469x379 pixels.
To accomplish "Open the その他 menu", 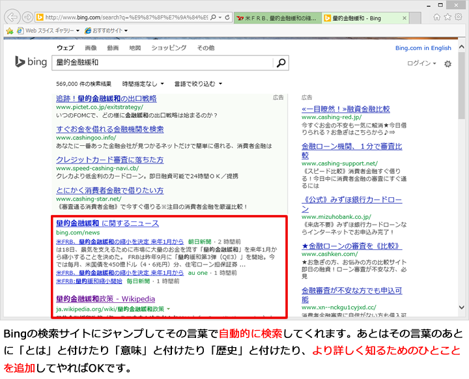I will [205, 48].
